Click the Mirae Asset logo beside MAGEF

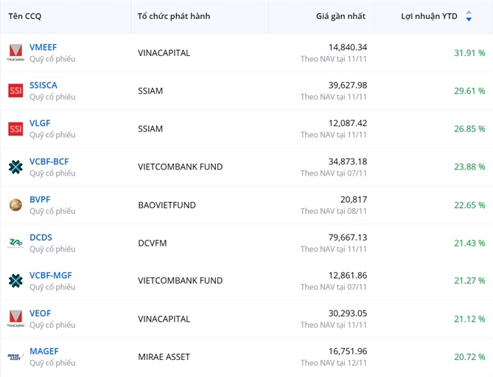tap(15, 357)
